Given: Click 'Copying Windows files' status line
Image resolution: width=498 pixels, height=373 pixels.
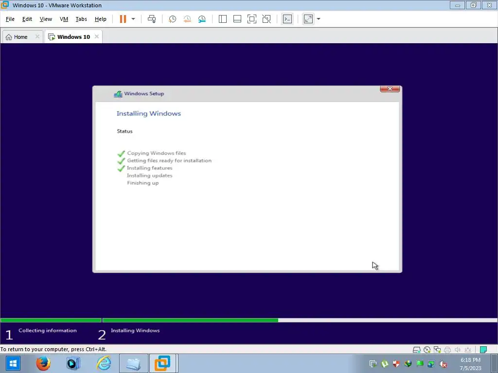Looking at the screenshot, I should click(156, 153).
